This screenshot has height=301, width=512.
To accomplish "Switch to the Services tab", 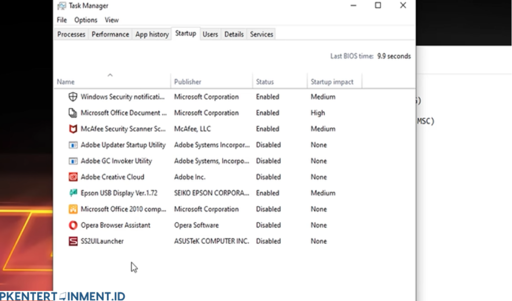I will pos(262,34).
